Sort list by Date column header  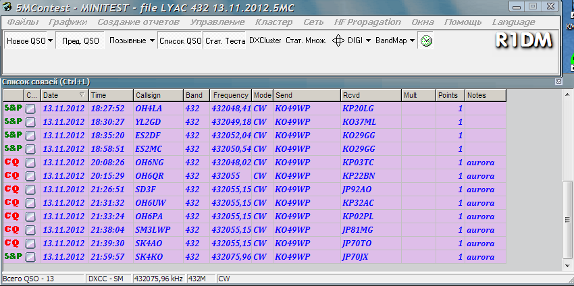pos(64,95)
